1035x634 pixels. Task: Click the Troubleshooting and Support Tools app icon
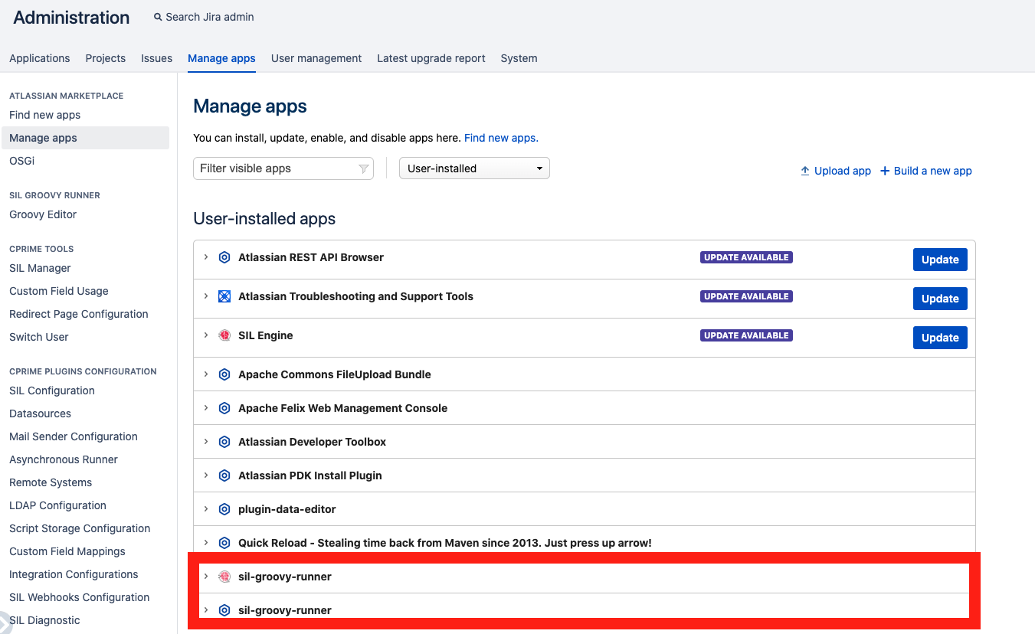click(224, 296)
